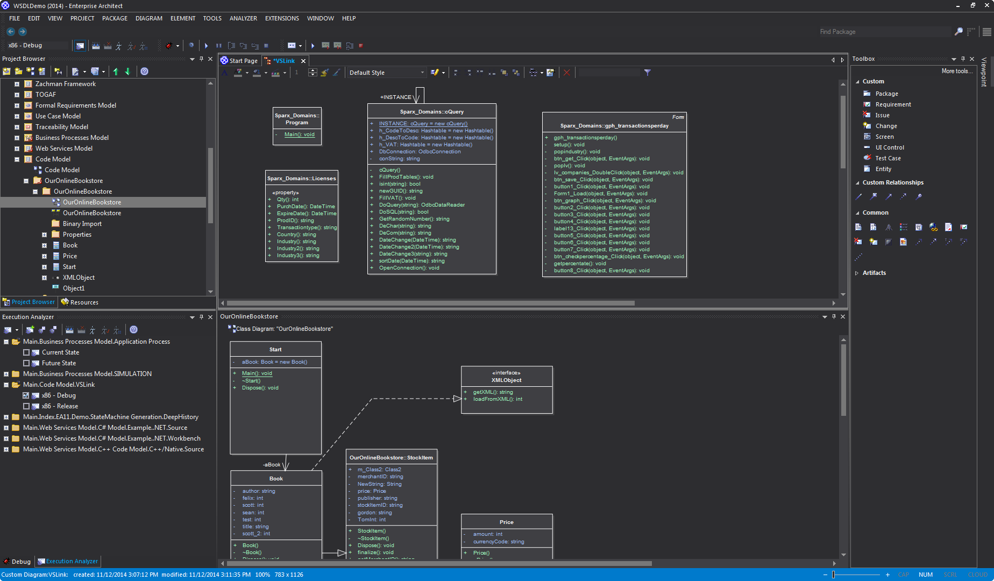Toggle the x86 - Release script checkbox
Viewport: 994px width, 581px height.
click(x=26, y=406)
